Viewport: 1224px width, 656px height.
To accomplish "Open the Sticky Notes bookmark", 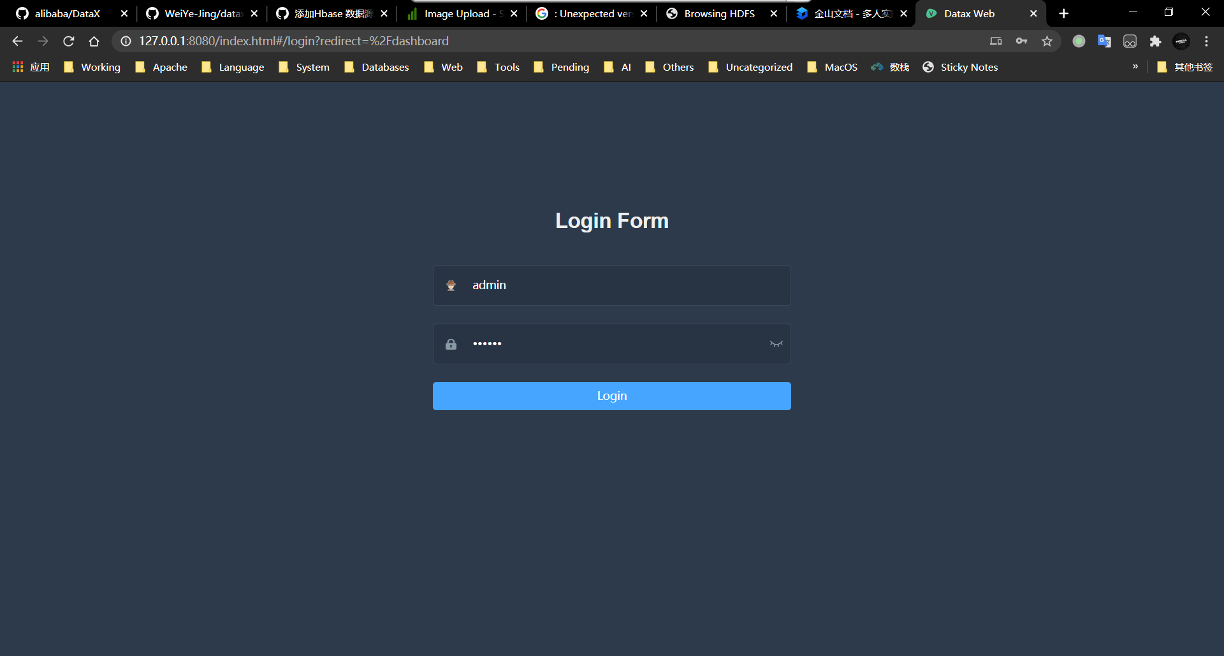I will coord(960,67).
